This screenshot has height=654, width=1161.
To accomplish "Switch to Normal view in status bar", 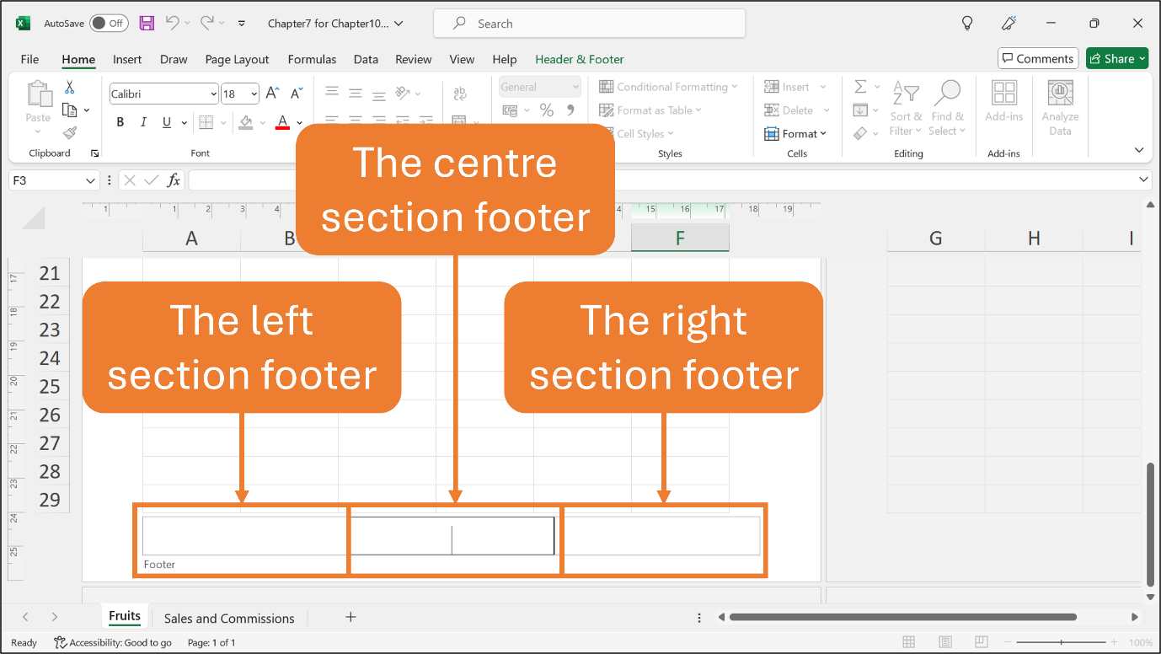I will (x=909, y=642).
